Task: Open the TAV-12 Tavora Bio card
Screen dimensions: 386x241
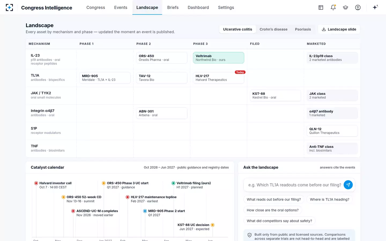Action: click(x=162, y=78)
